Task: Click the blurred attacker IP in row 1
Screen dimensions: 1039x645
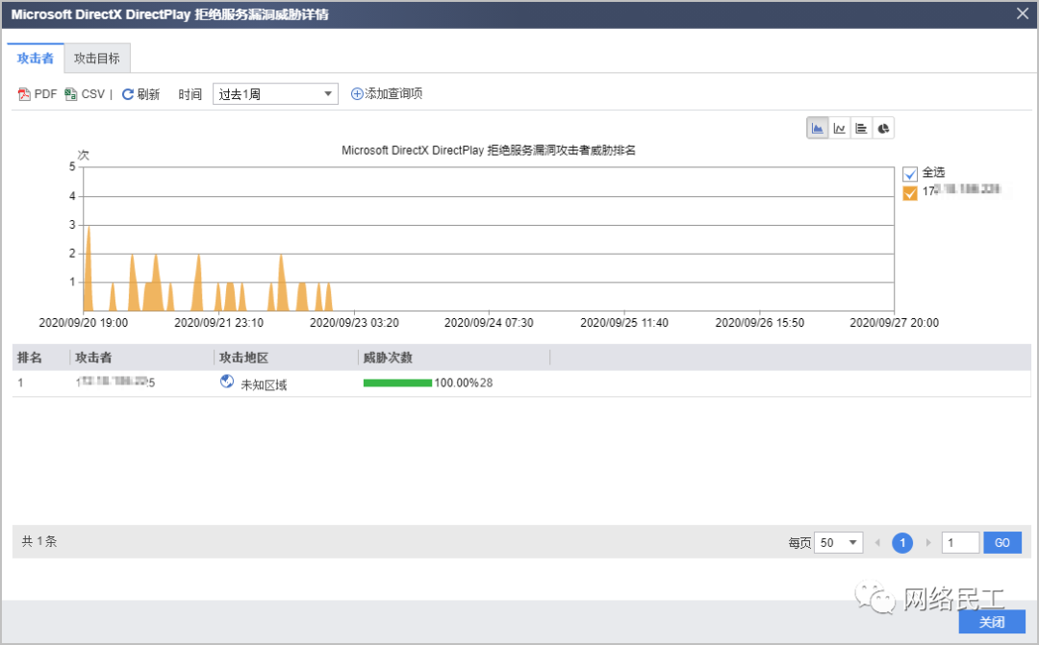Action: [x=115, y=383]
